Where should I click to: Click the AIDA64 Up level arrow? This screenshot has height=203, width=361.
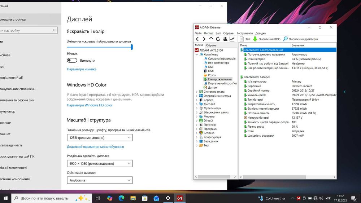pyautogui.click(x=211, y=39)
